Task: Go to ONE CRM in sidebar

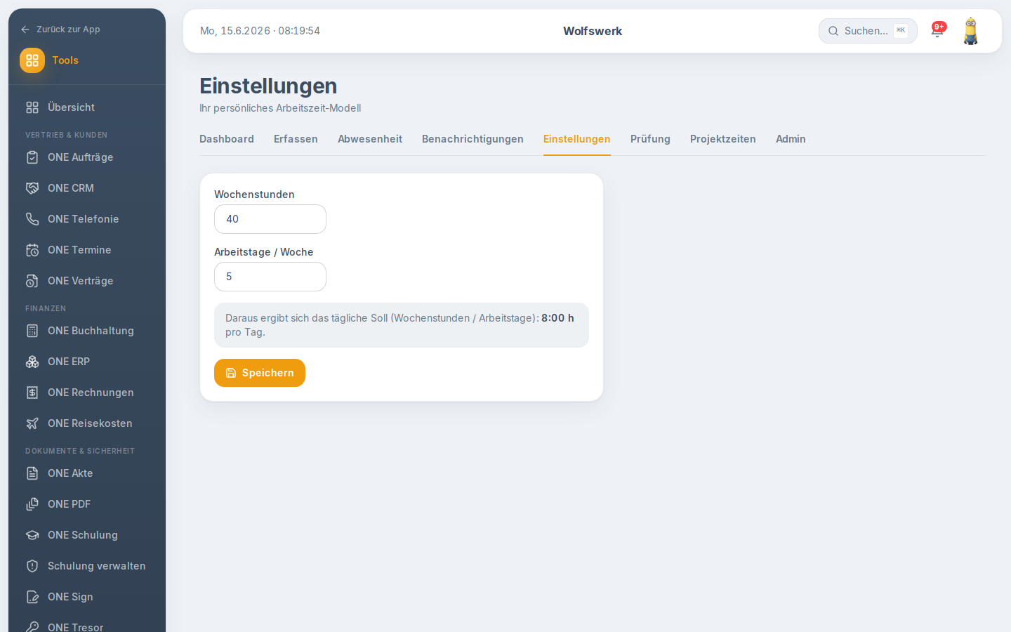Action: coord(87,188)
